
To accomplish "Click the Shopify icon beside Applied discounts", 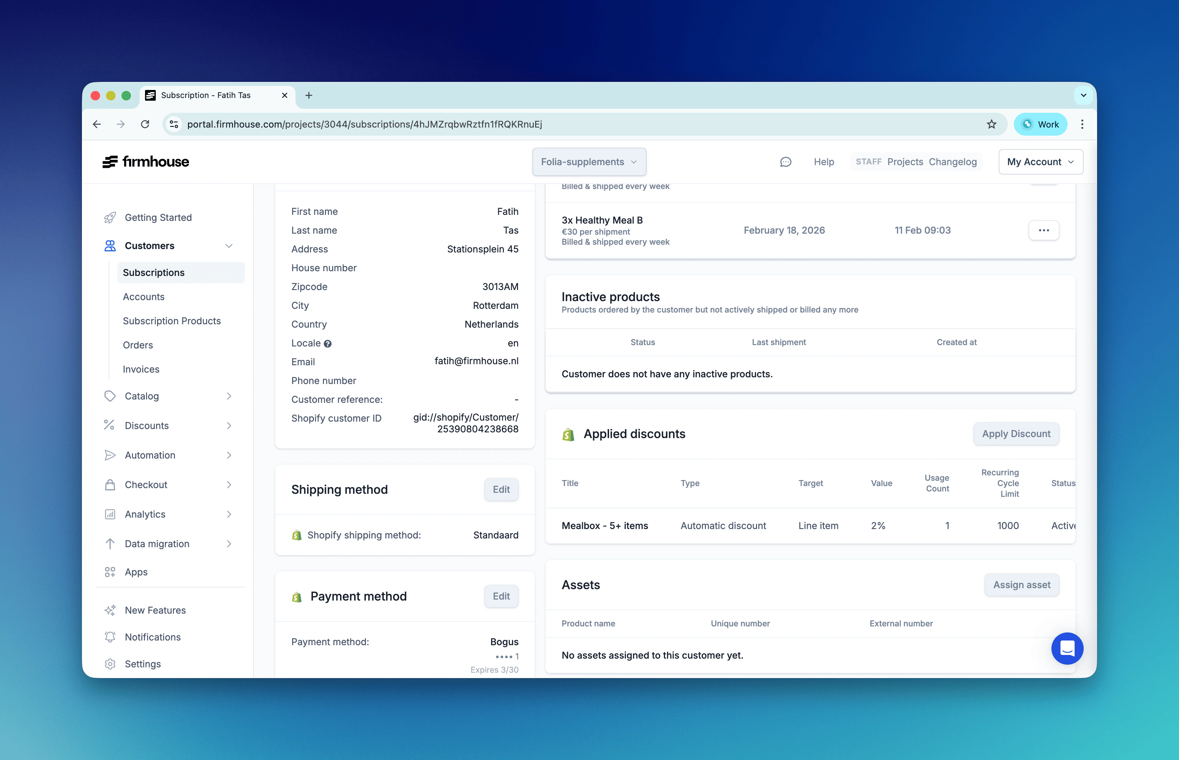I will pyautogui.click(x=568, y=434).
